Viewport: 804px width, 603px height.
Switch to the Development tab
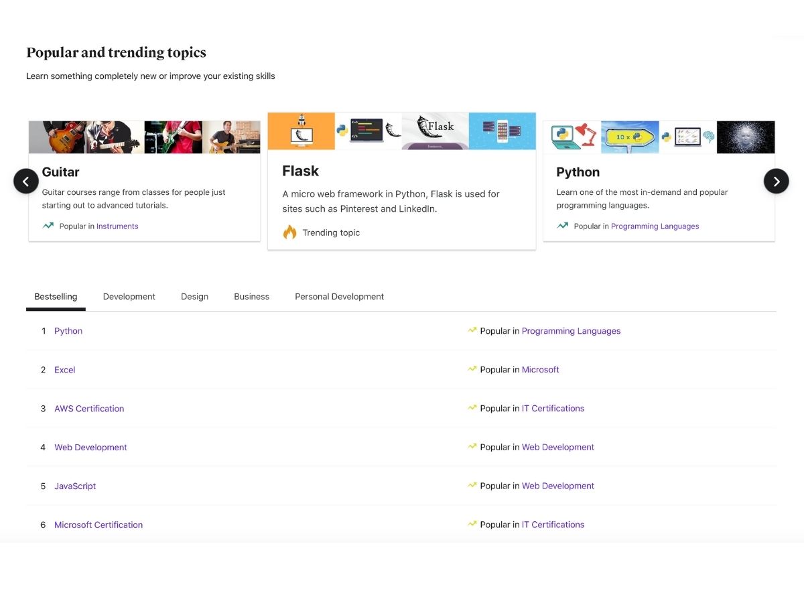click(x=129, y=297)
